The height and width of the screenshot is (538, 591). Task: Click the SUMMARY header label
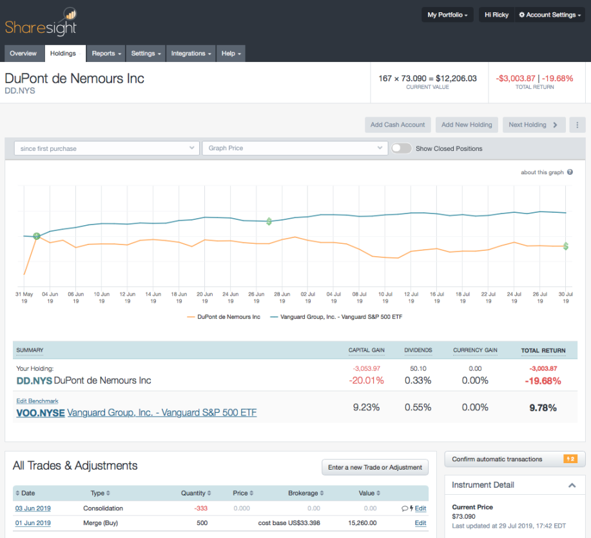point(30,350)
